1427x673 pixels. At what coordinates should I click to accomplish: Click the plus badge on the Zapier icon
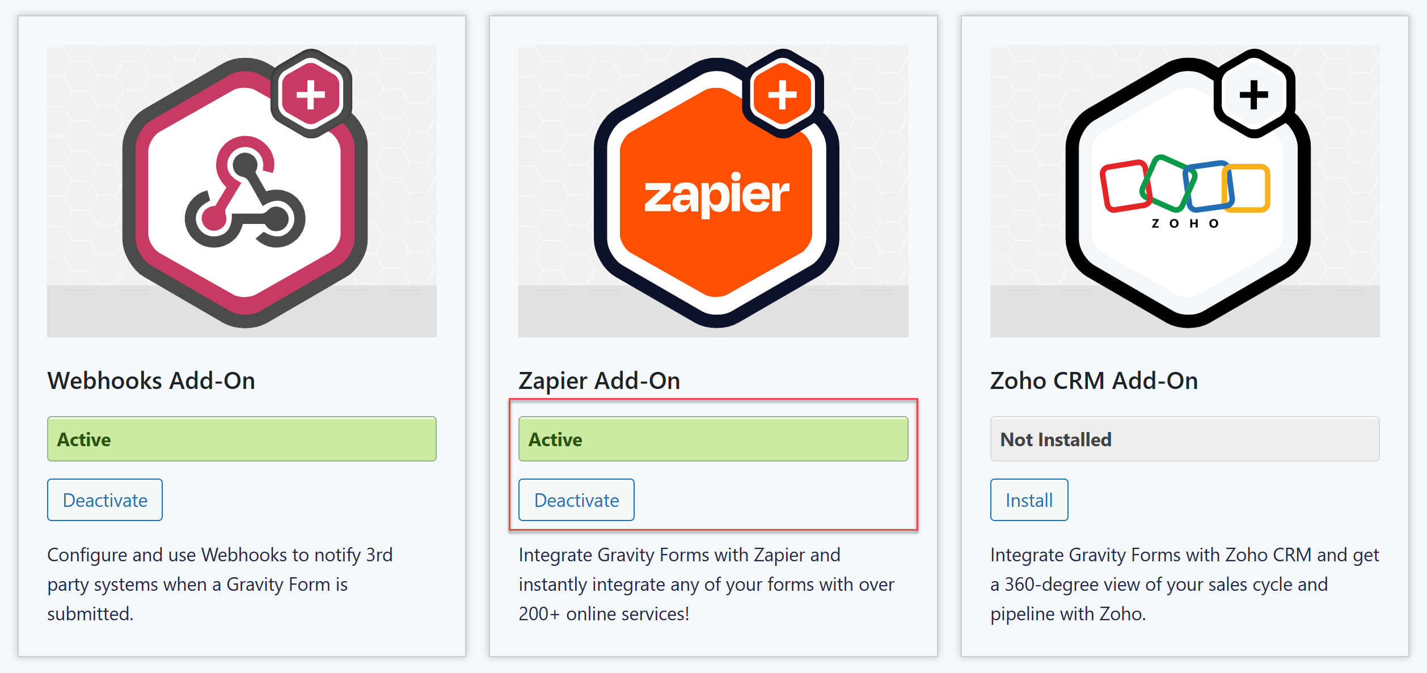click(x=783, y=94)
